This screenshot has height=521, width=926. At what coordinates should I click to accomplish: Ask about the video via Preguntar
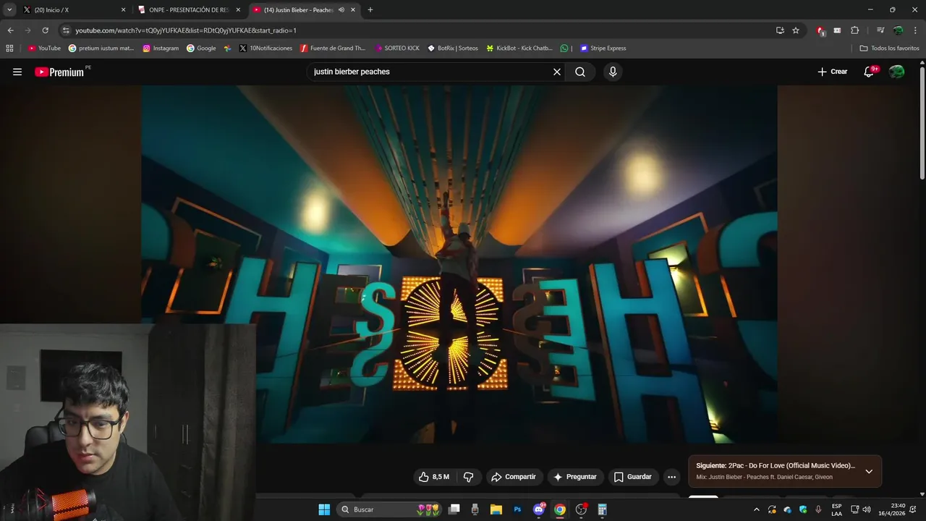coord(575,477)
